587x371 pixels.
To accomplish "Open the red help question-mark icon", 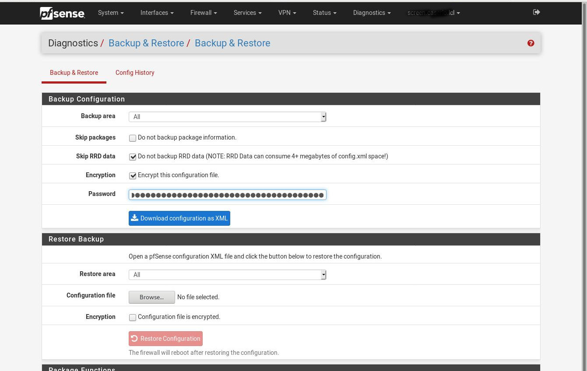I will (x=531, y=43).
